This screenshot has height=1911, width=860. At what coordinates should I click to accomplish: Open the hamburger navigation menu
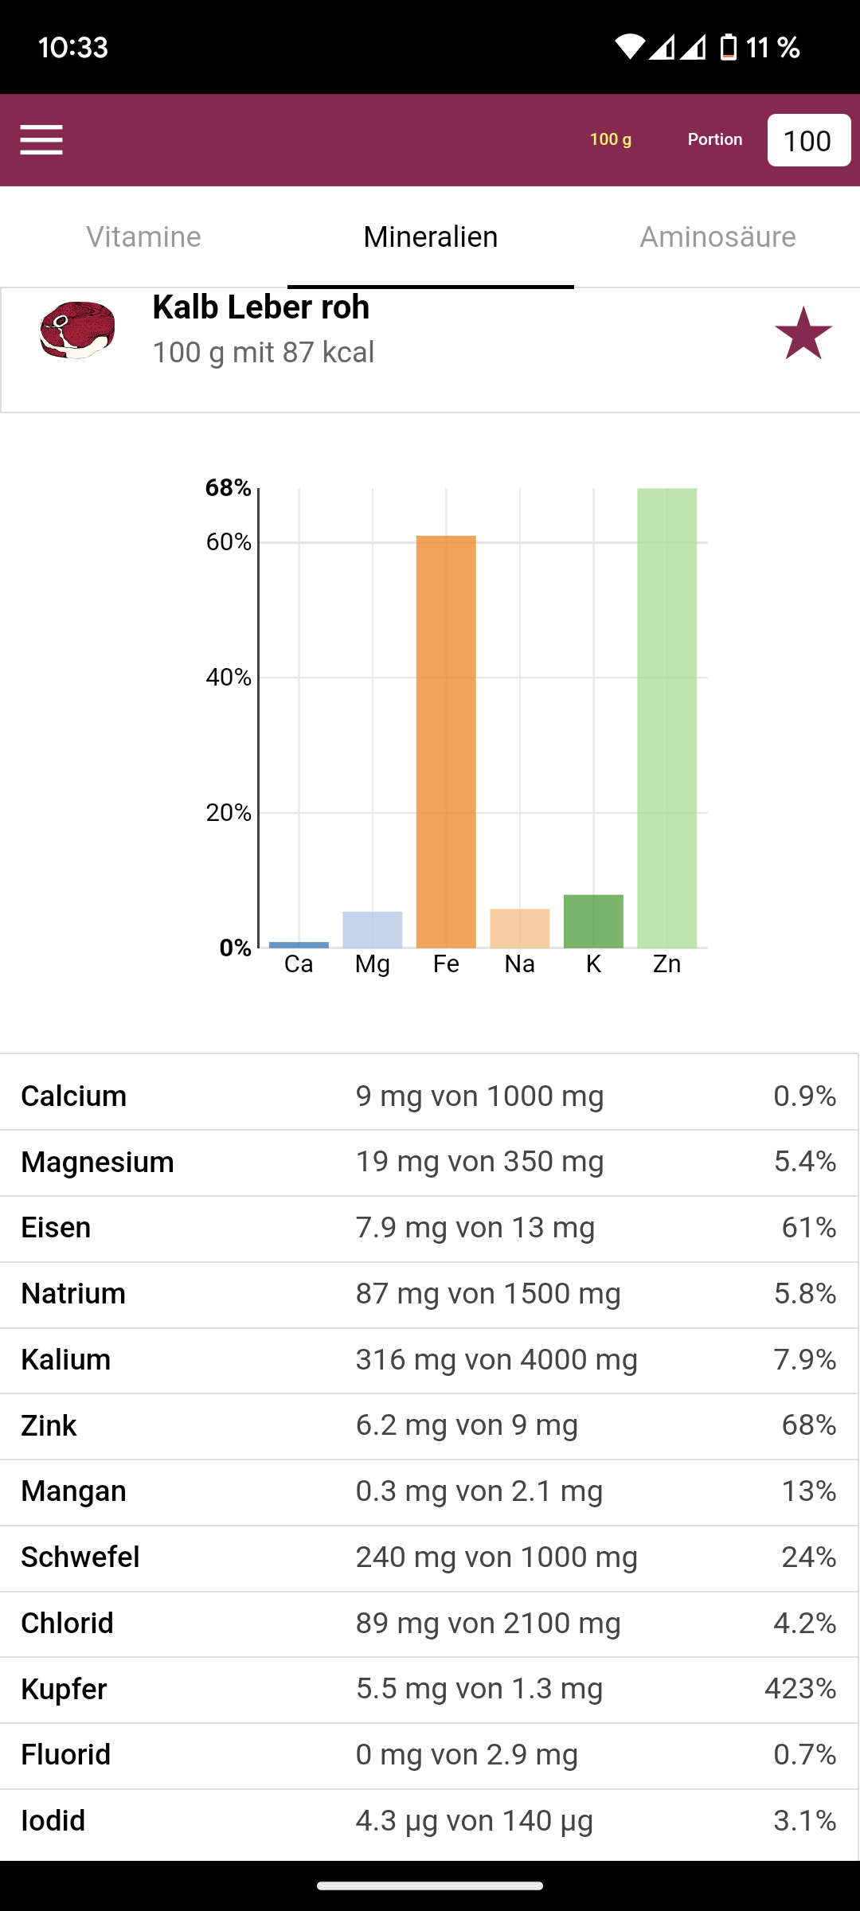point(41,140)
